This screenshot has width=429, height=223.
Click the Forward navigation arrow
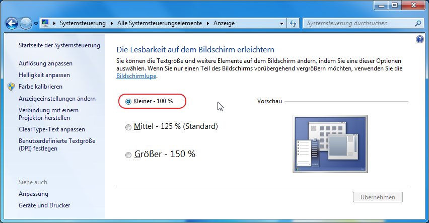pos(26,24)
